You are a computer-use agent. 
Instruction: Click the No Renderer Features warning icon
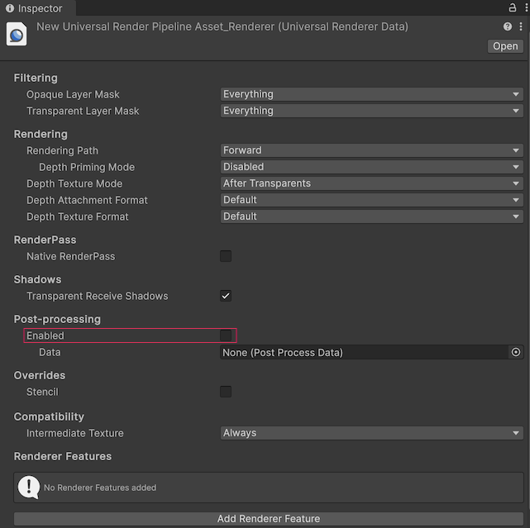(x=29, y=487)
